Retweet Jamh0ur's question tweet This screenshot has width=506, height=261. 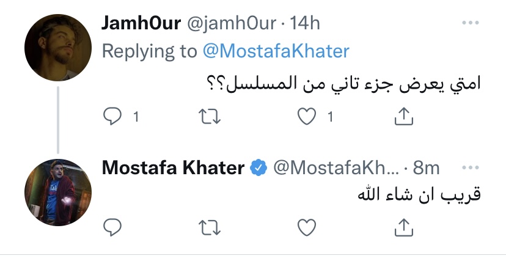(x=210, y=117)
